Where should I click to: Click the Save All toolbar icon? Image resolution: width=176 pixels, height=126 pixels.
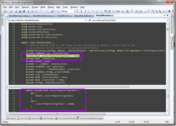[x=24, y=11]
